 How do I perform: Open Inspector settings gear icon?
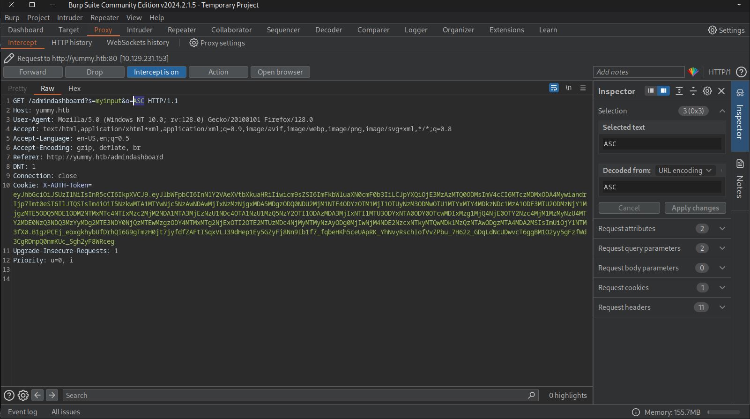click(707, 91)
